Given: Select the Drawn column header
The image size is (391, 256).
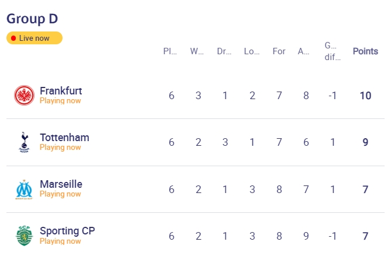Looking at the screenshot, I should [x=224, y=51].
